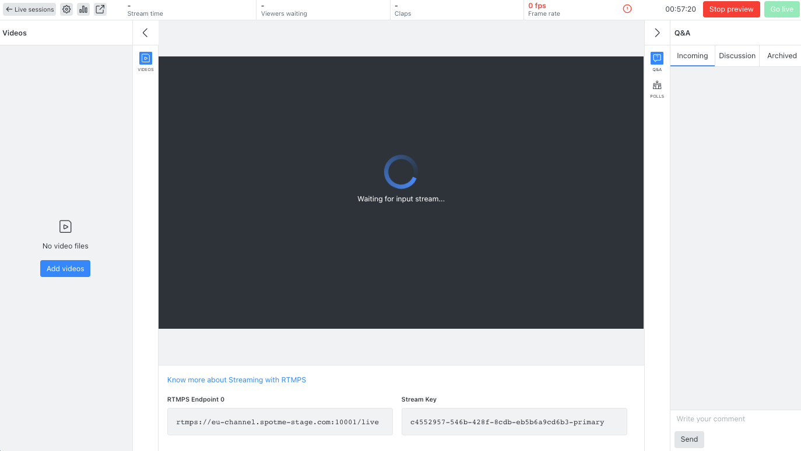Switch to the Discussion tab
This screenshot has width=801, height=451.
click(737, 55)
